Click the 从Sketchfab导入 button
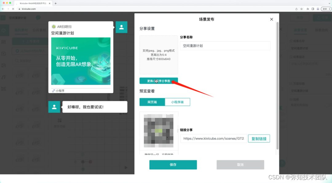 tap(30, 51)
